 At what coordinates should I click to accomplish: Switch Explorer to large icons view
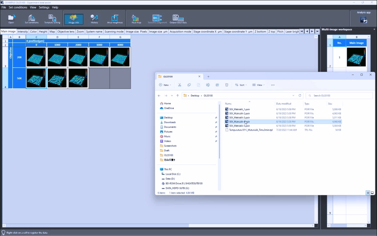(372, 193)
